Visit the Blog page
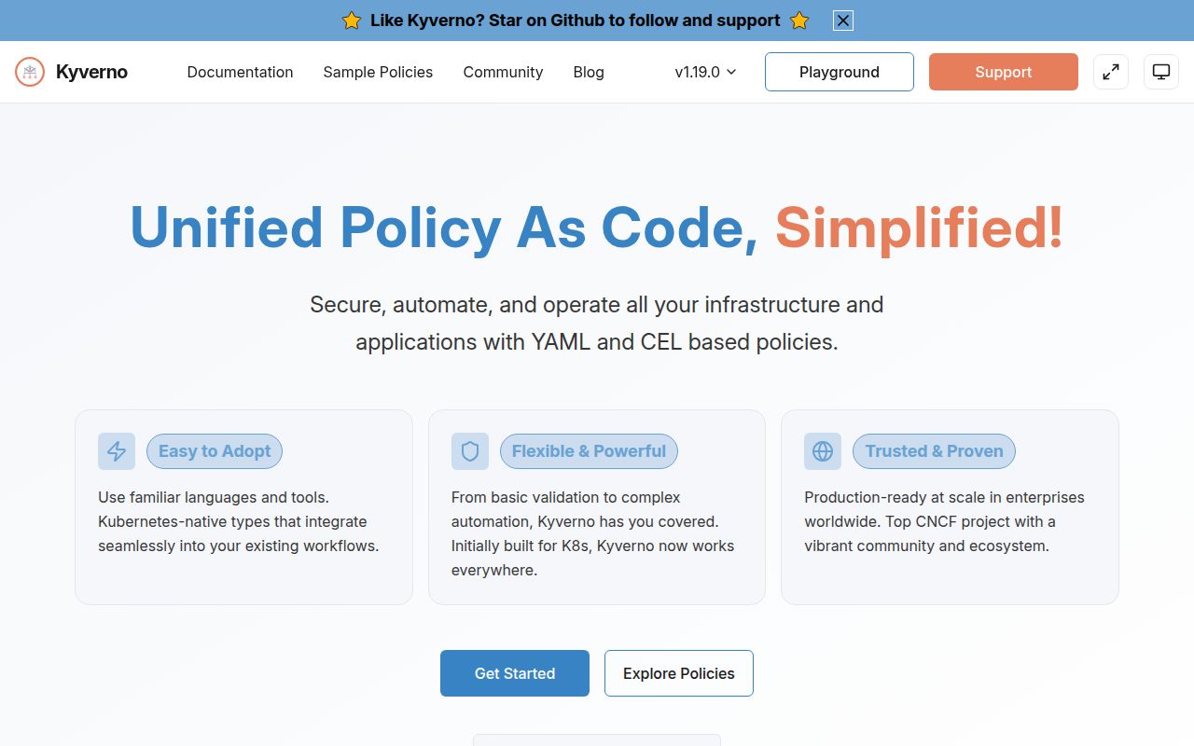The width and height of the screenshot is (1194, 746). [589, 72]
